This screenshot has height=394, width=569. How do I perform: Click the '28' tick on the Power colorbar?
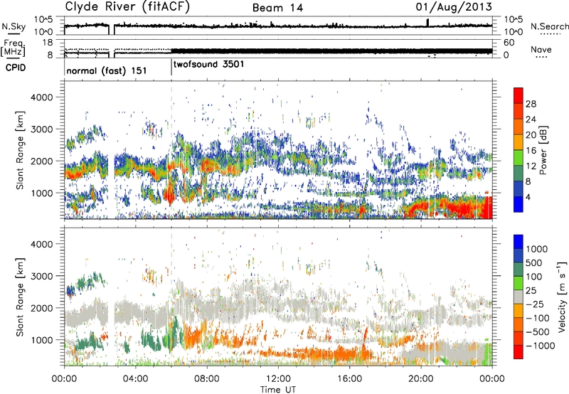[x=531, y=104]
